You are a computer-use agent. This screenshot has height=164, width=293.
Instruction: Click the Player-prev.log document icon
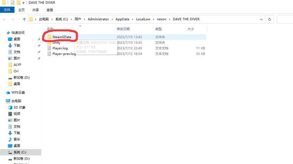(x=49, y=54)
